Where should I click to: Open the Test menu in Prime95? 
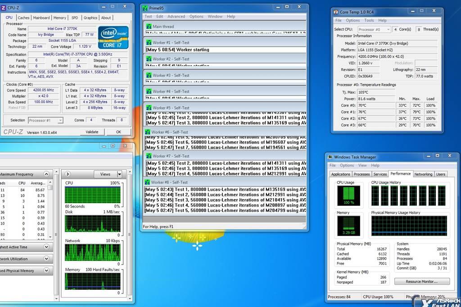pos(148,17)
